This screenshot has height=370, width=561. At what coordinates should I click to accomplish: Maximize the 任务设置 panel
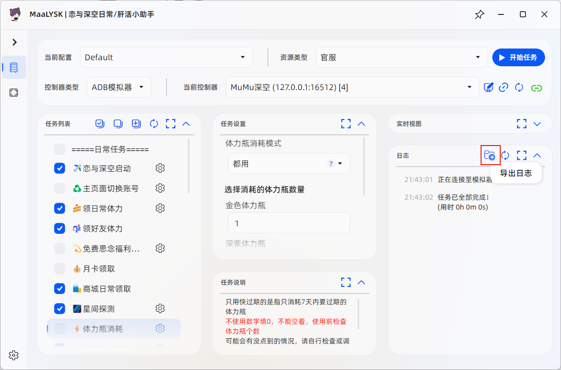345,124
